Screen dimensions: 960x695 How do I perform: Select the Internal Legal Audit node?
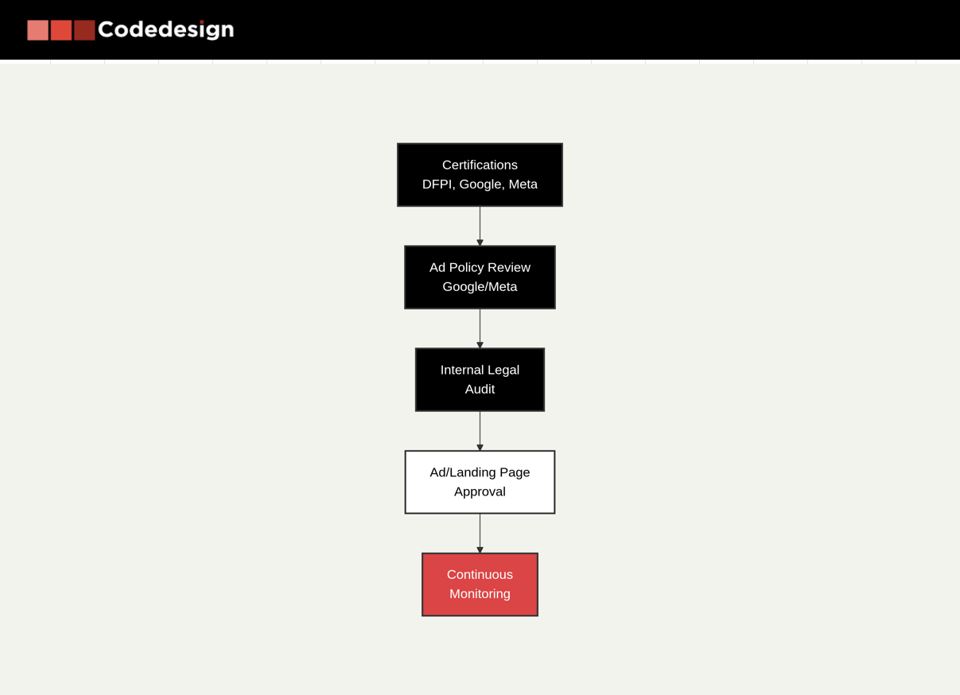480,379
